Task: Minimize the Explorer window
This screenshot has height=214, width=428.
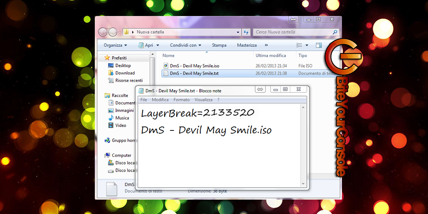Action: coord(309,20)
